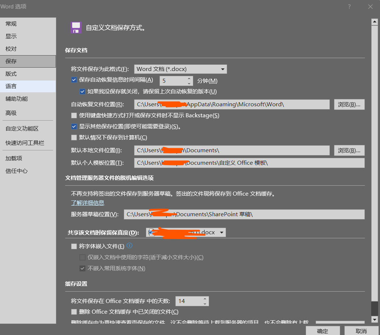Click the info icon beside 将字体嵌入文件
Screen dimensions: 380x335
point(129,246)
